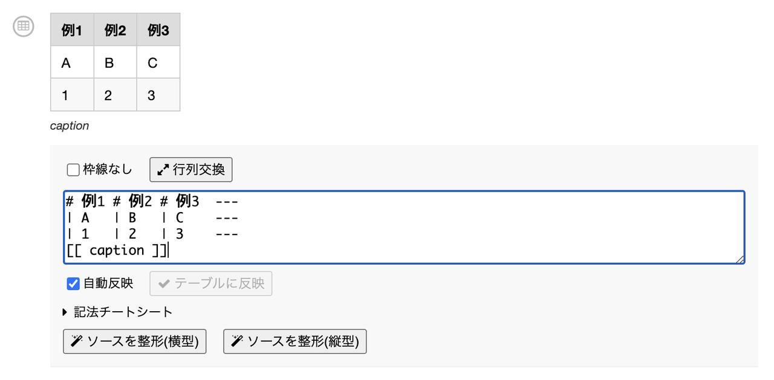774x380 pixels.
Task: Click the checkmark icon on テーブルに反映
Action: [164, 283]
